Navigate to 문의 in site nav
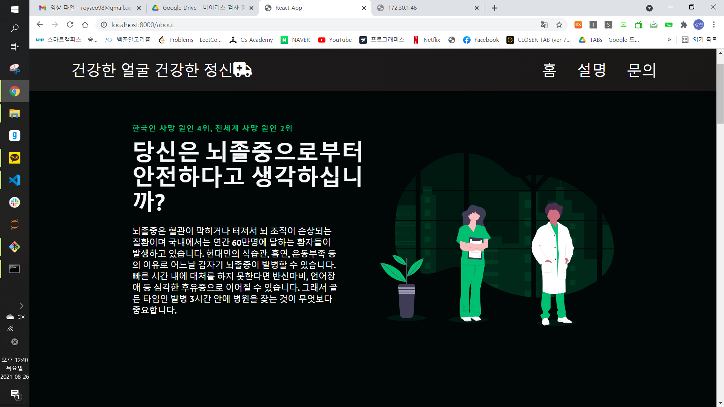Image resolution: width=724 pixels, height=407 pixels. click(641, 70)
